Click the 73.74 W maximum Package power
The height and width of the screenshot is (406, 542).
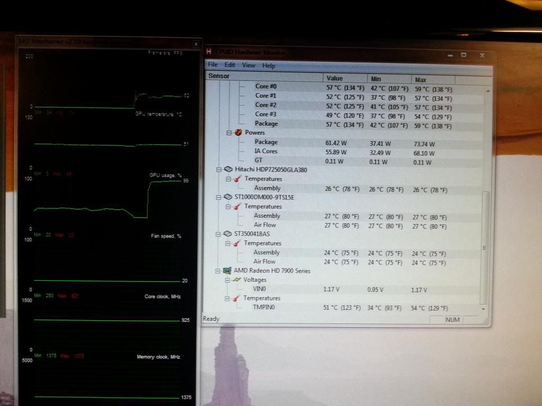point(424,144)
